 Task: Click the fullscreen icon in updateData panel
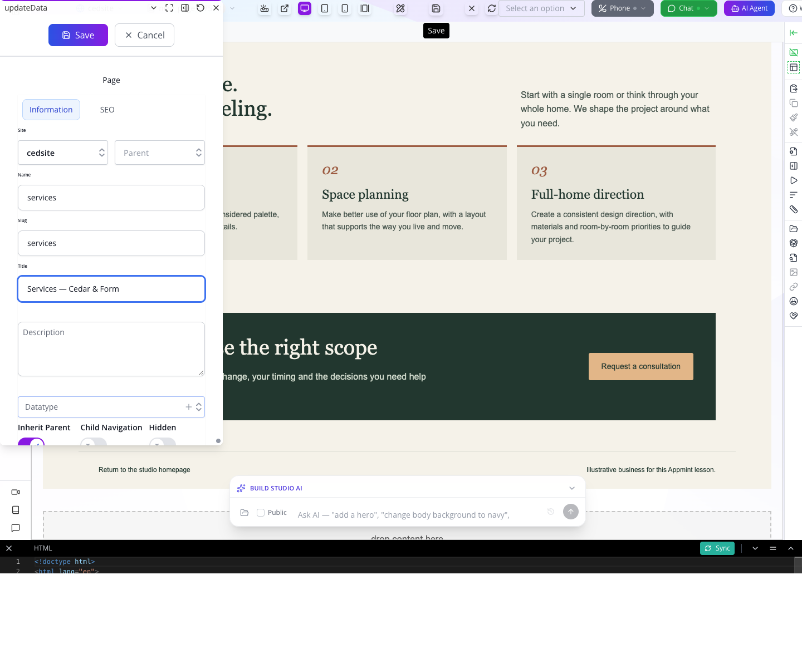tap(169, 8)
